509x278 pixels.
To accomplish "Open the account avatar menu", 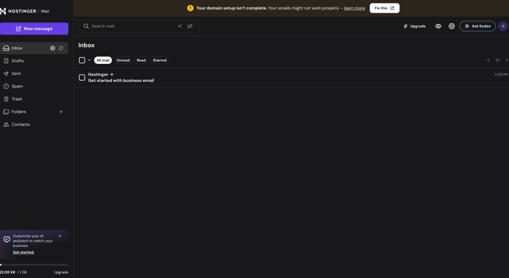I will pos(503,26).
